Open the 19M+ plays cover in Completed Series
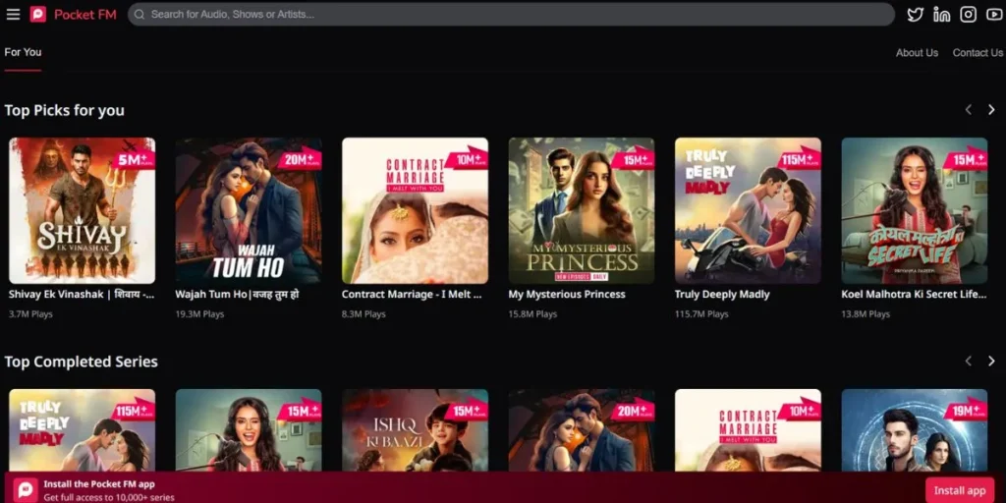 [x=915, y=430]
